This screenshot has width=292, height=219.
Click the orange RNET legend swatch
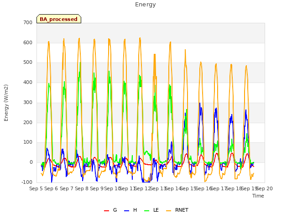pyautogui.click(x=168, y=211)
